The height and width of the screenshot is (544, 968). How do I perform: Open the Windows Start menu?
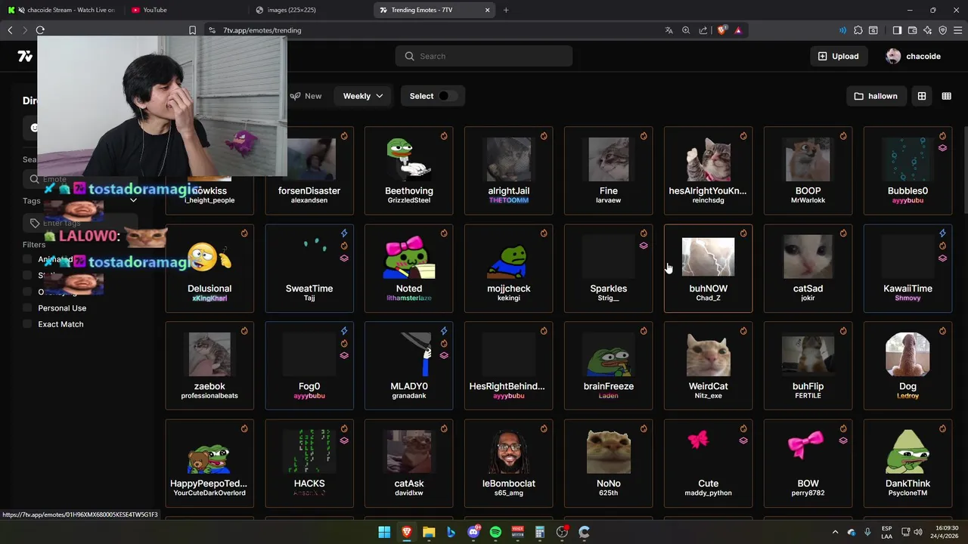pos(384,532)
